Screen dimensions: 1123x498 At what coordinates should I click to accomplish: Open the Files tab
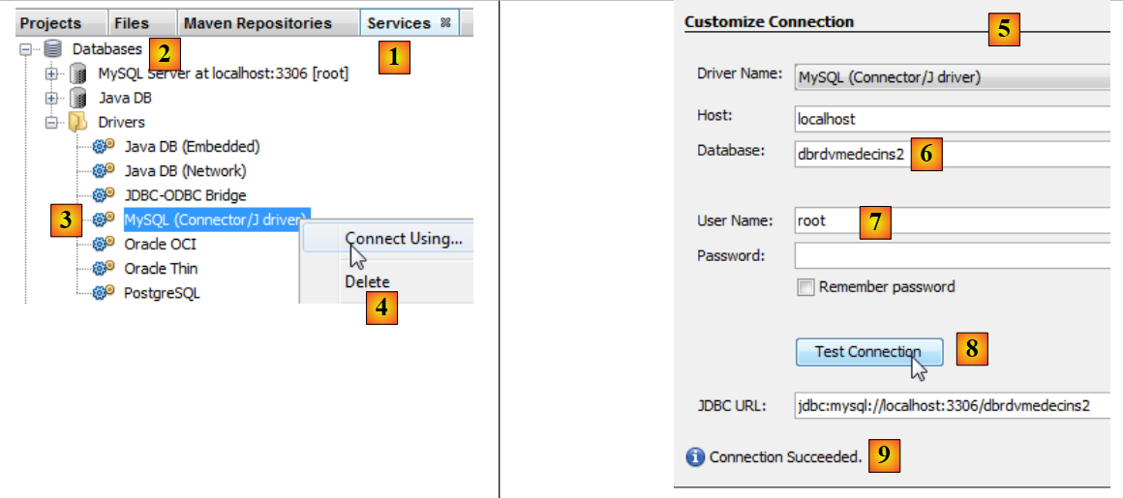[131, 23]
